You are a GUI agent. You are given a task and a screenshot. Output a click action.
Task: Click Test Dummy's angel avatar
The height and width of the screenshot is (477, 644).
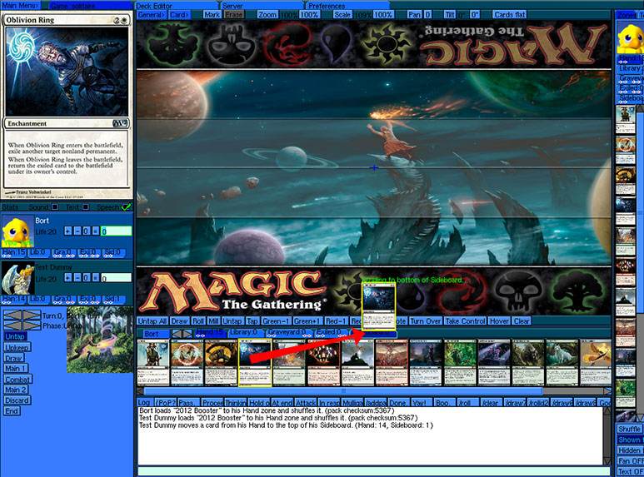click(17, 278)
